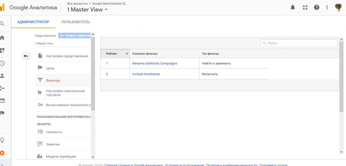
Task: Open Google apps grid icon
Action: 305,7
